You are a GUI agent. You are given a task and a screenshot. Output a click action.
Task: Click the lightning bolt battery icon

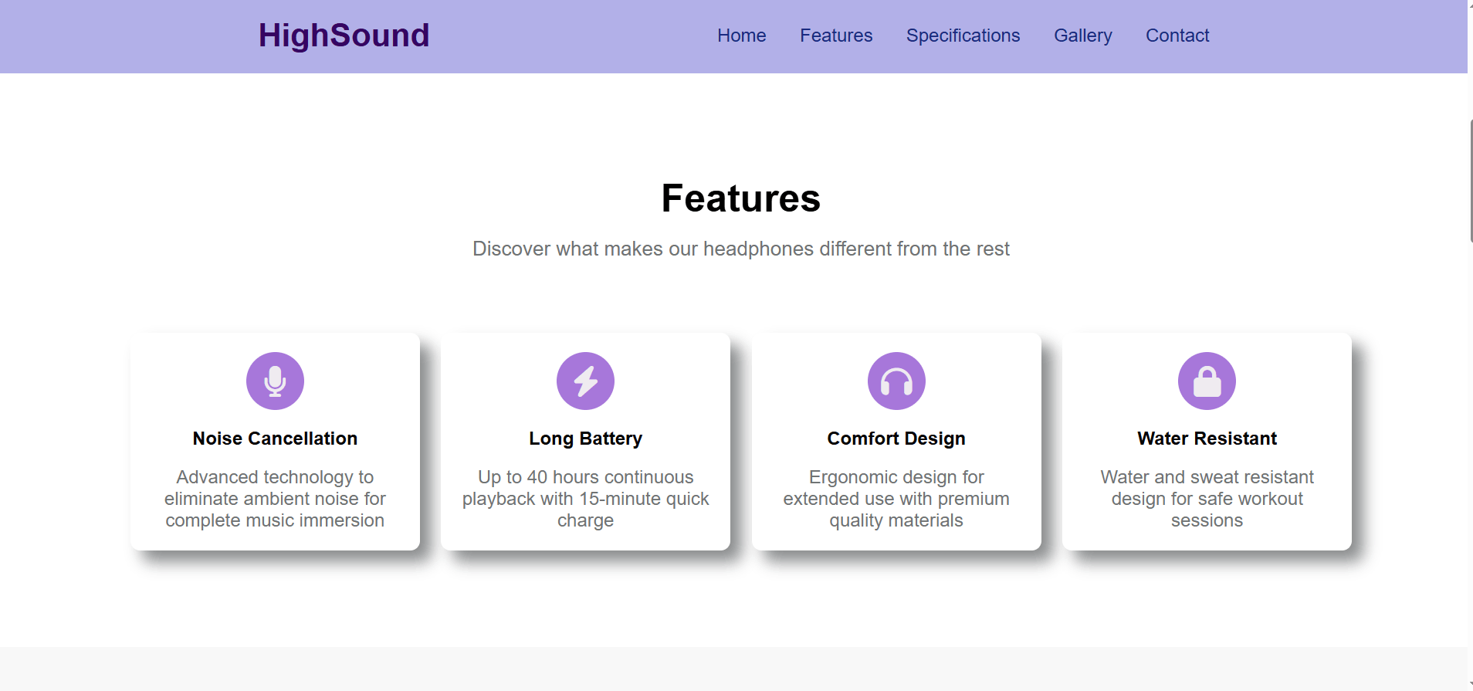(585, 381)
